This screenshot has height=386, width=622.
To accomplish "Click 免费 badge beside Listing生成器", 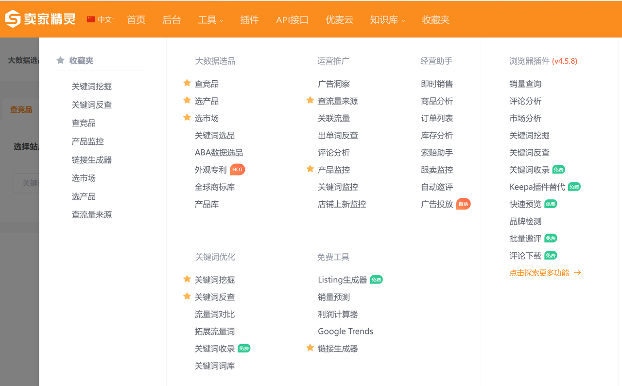I will coord(377,280).
